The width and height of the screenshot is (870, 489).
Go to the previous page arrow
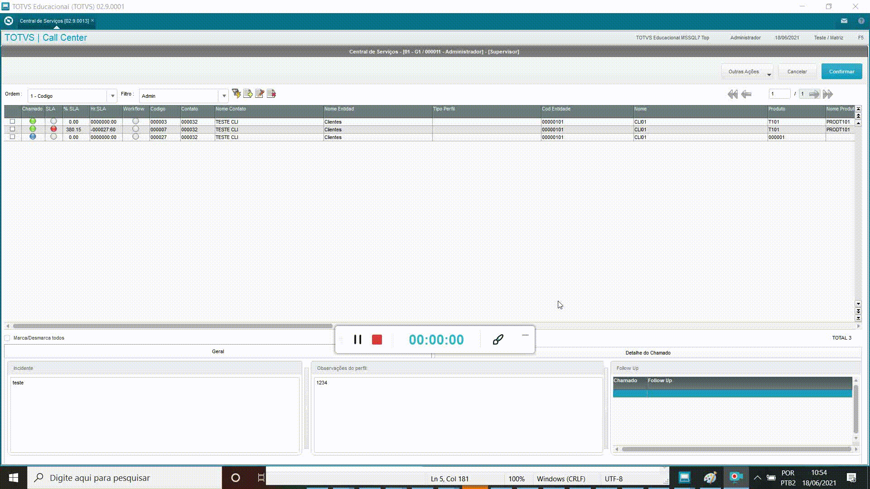[746, 94]
